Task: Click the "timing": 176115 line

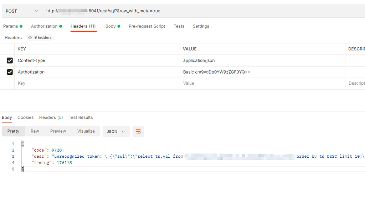Action: 52,163
